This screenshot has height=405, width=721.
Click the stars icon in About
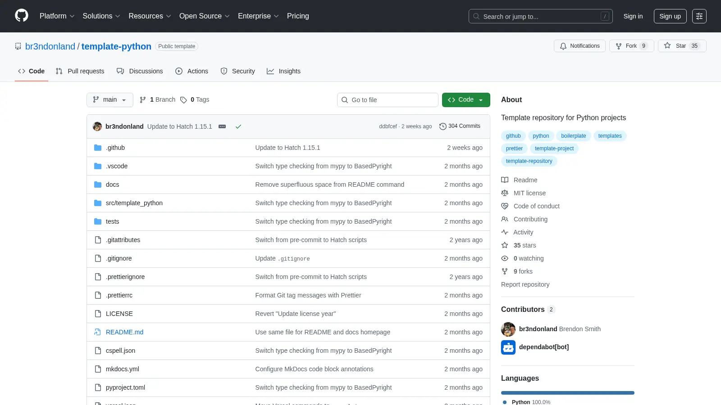(505, 245)
